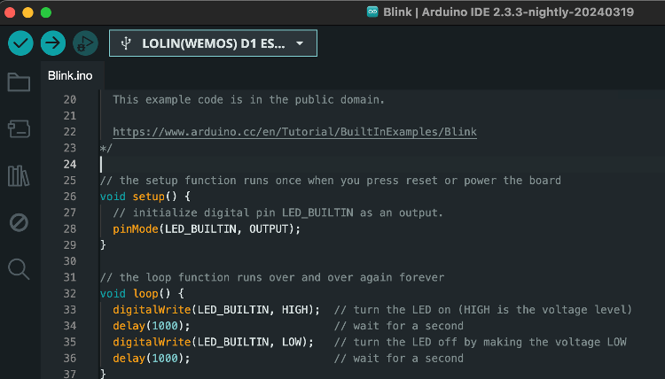Click the green macOS zoom button
The width and height of the screenshot is (665, 379).
click(x=46, y=12)
